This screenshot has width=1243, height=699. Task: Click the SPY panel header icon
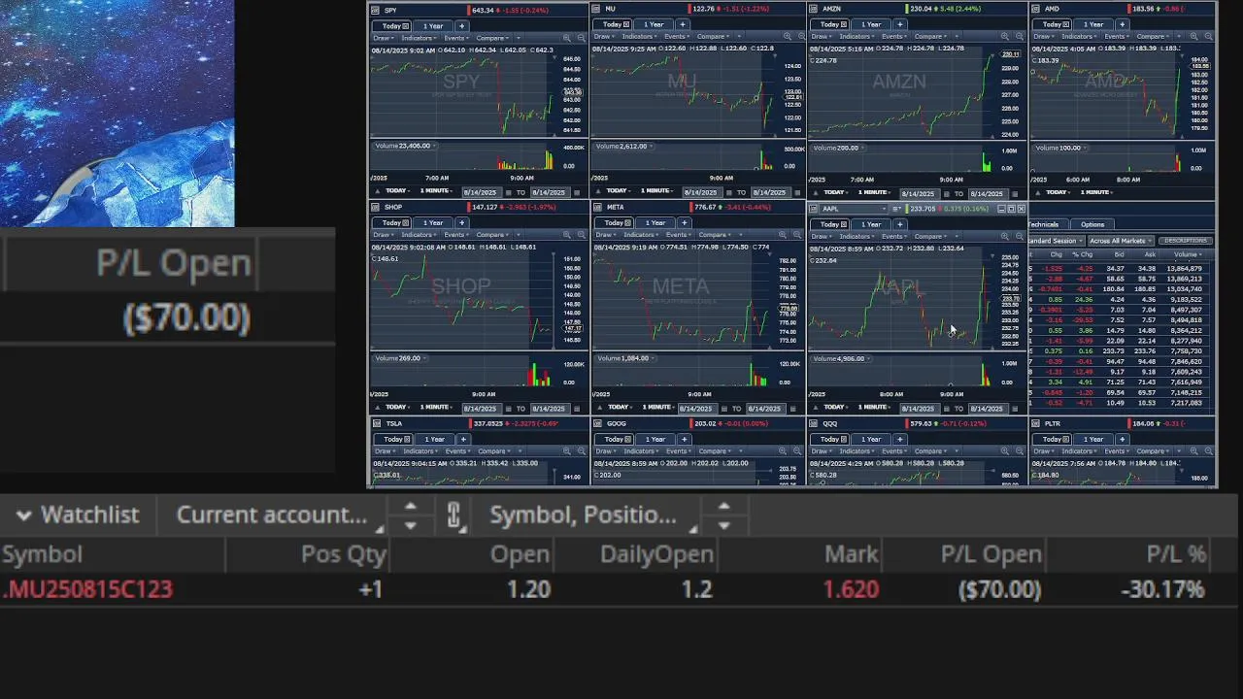tap(376, 10)
